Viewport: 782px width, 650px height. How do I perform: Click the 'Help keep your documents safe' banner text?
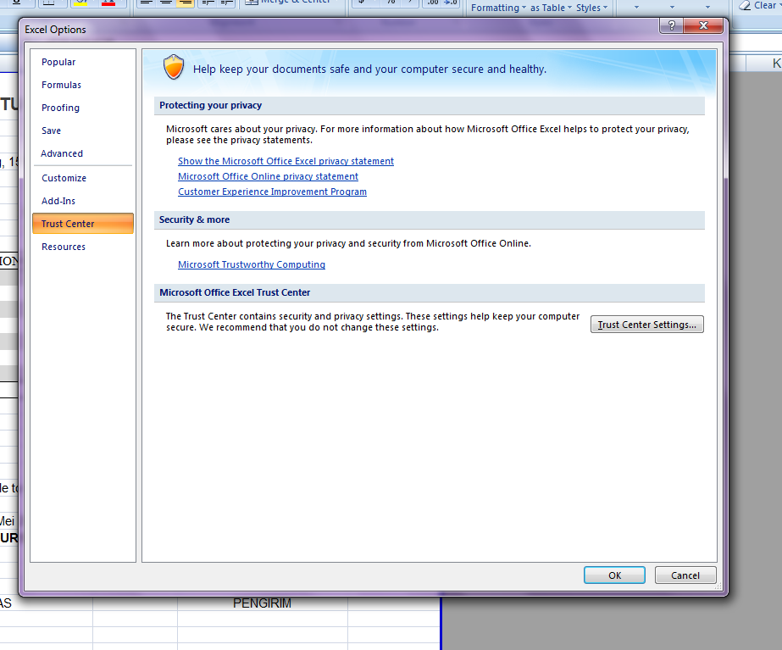tap(369, 69)
